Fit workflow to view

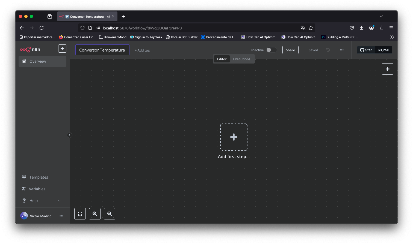(80, 214)
